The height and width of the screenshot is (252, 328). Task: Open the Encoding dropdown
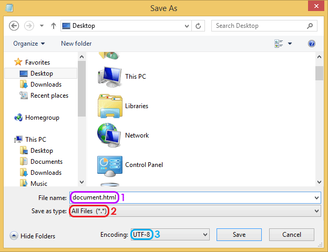205,235
